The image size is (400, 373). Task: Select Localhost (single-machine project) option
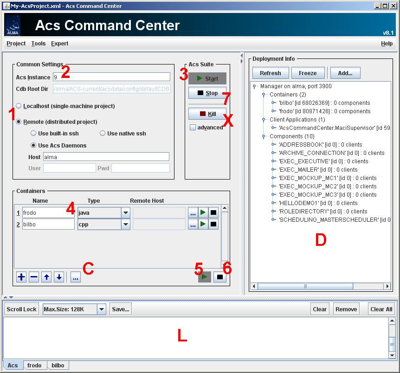(x=19, y=106)
